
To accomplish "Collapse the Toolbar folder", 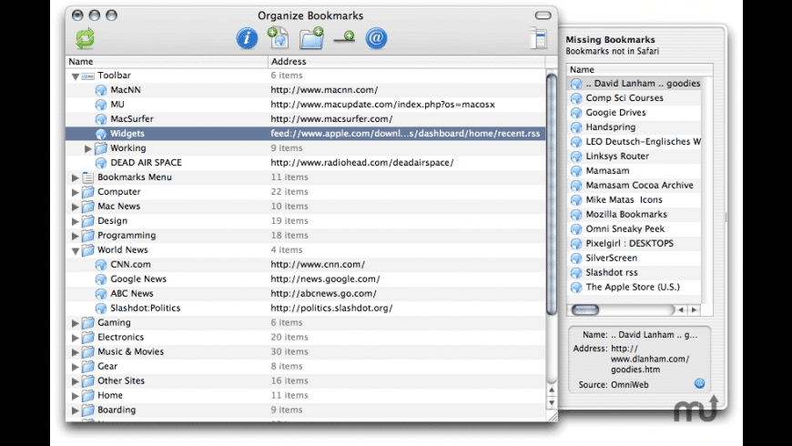I will [x=76, y=76].
